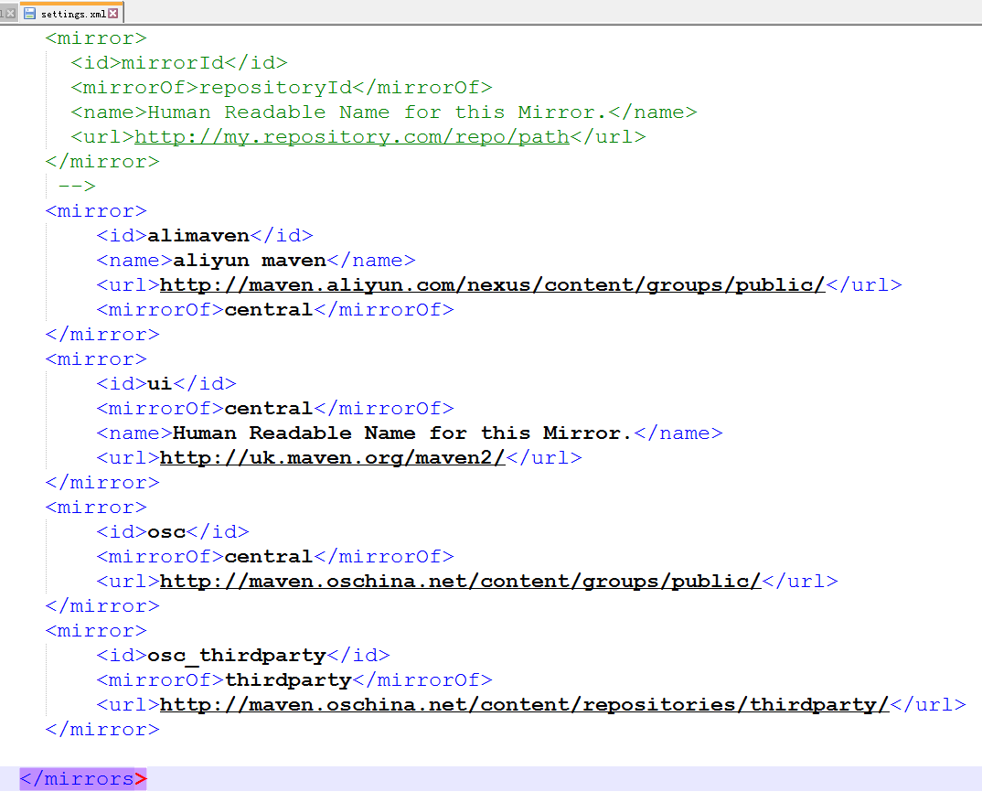
Task: Click the highlighted closing mirrors tag
Action: pos(83,779)
